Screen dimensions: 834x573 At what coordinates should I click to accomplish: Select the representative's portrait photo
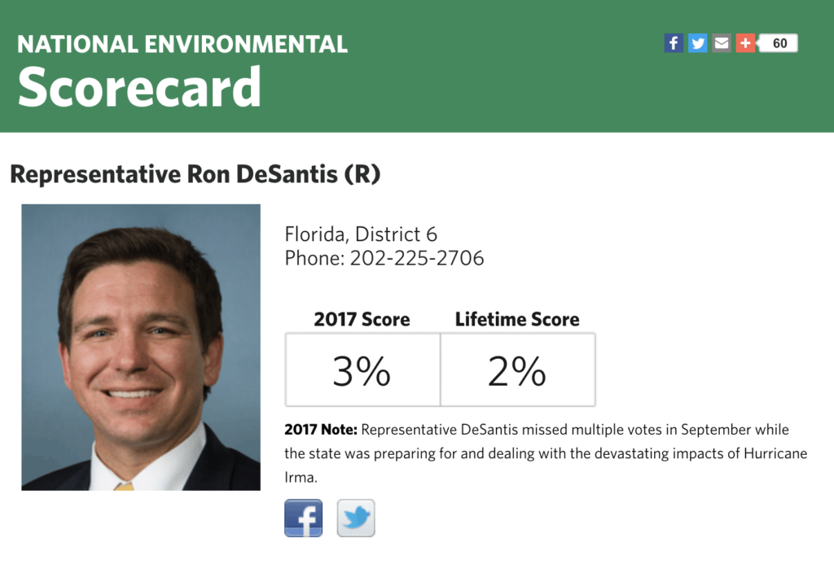(141, 347)
